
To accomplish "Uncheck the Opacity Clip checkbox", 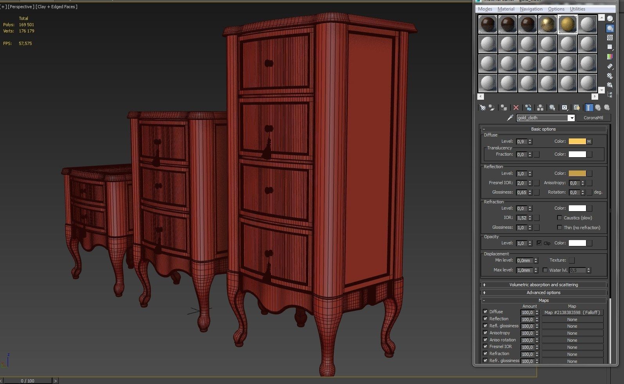I will tap(539, 243).
